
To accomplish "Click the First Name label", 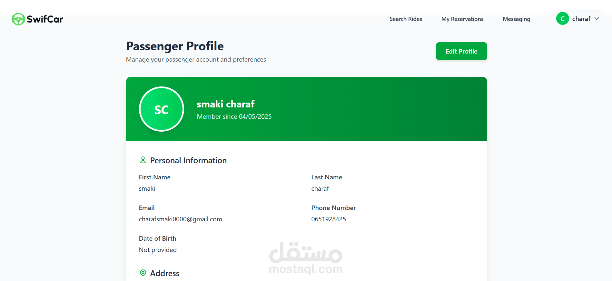I will pyautogui.click(x=155, y=177).
